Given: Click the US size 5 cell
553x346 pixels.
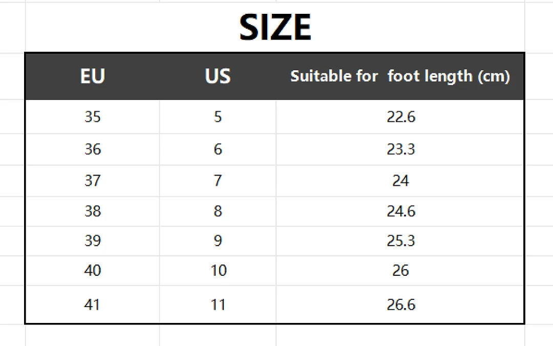Looking at the screenshot, I should point(218,117).
